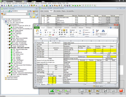Image resolution: width=126 pixels, height=97 pixels.
Task: Click the EasyView magnifier search icon beside the funnel
Action: coord(5,14)
